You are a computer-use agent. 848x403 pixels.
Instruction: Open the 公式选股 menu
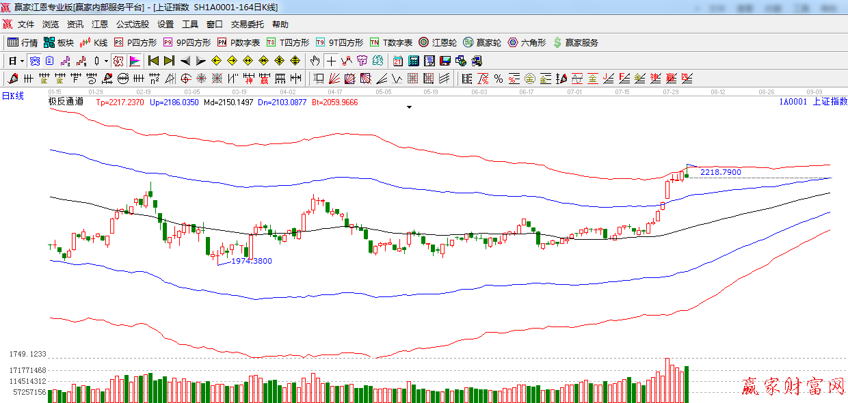pyautogui.click(x=132, y=24)
